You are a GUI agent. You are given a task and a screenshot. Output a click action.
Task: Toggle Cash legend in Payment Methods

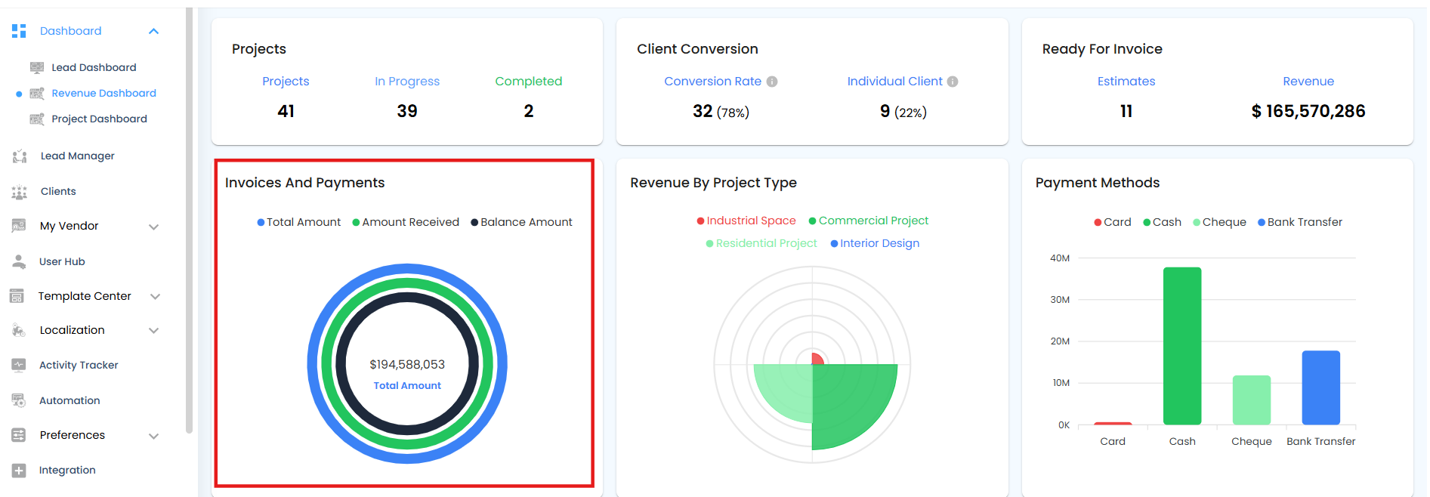pyautogui.click(x=1162, y=222)
